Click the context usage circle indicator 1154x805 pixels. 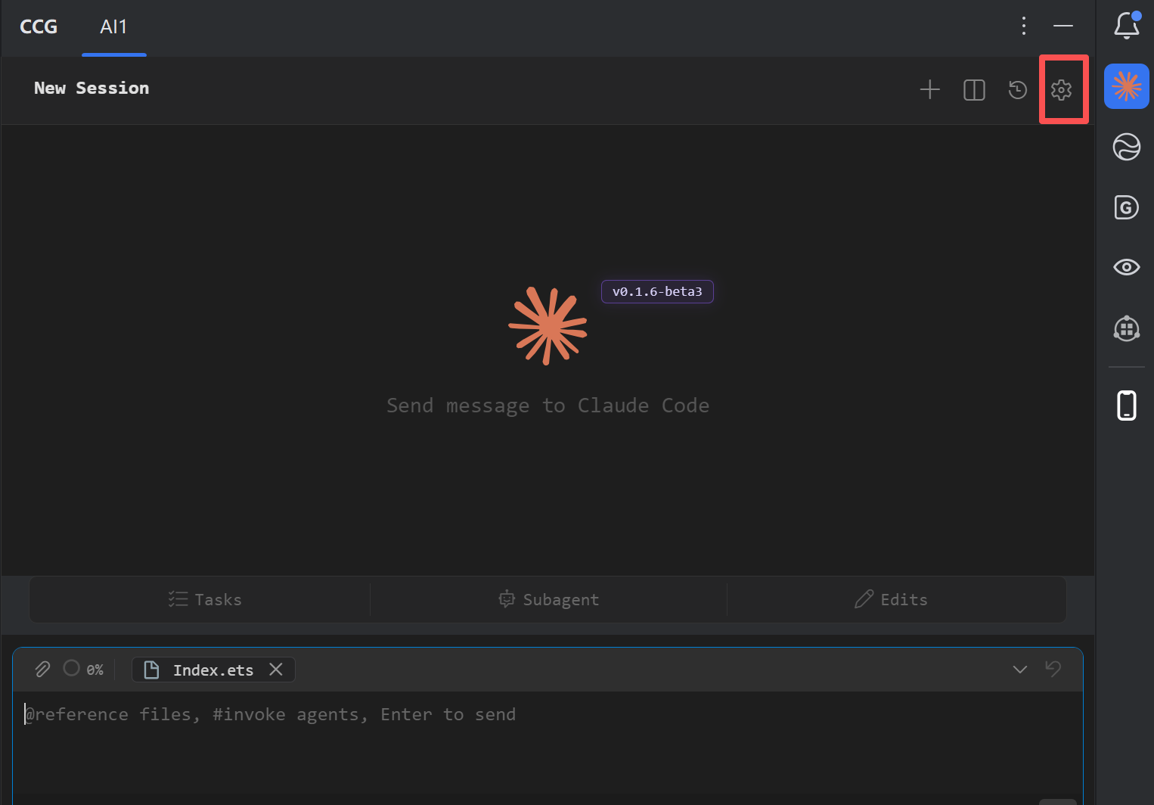click(x=71, y=668)
